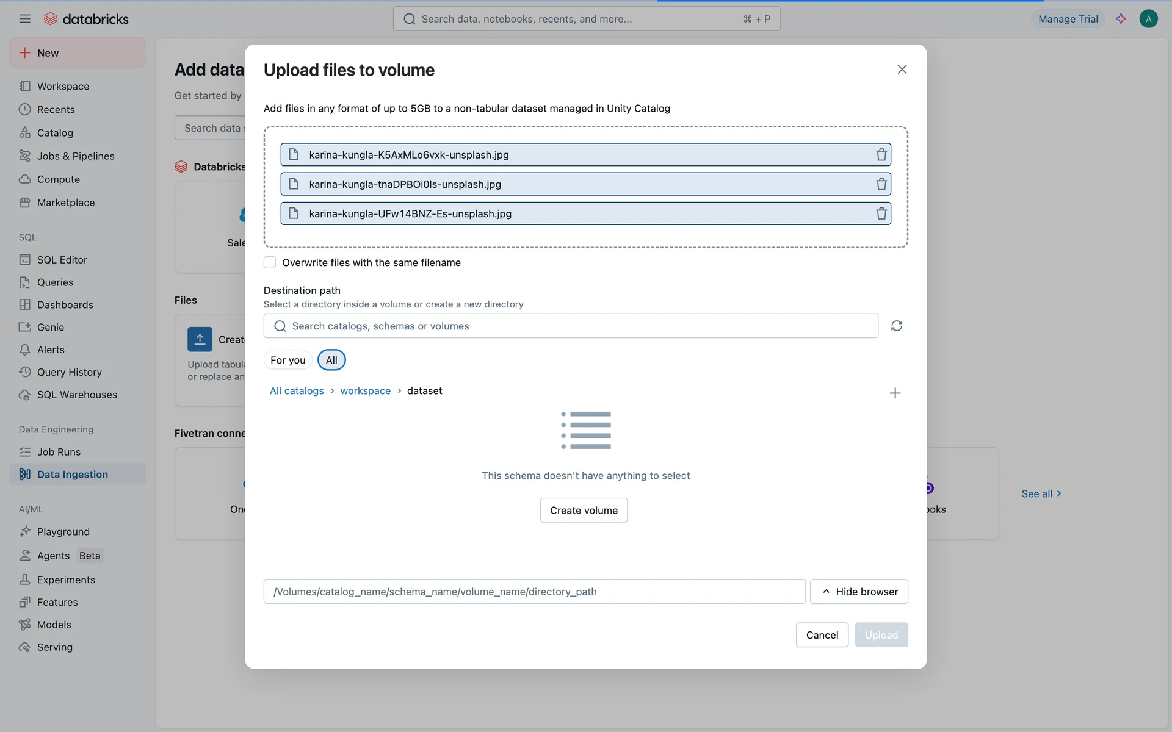Switch to the For you filter

pos(288,360)
